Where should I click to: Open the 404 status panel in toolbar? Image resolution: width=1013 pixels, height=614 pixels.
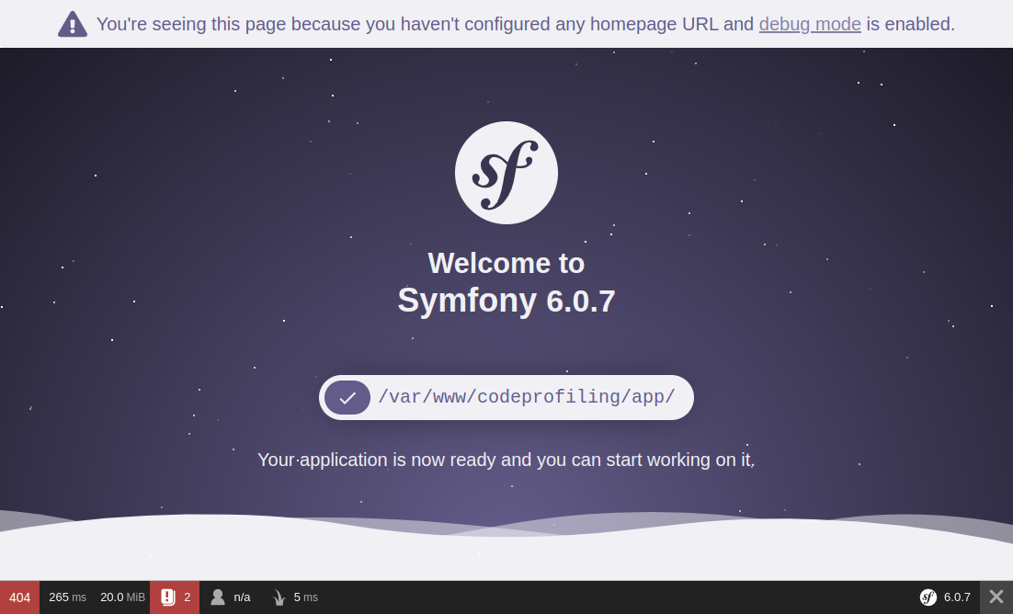click(x=19, y=597)
